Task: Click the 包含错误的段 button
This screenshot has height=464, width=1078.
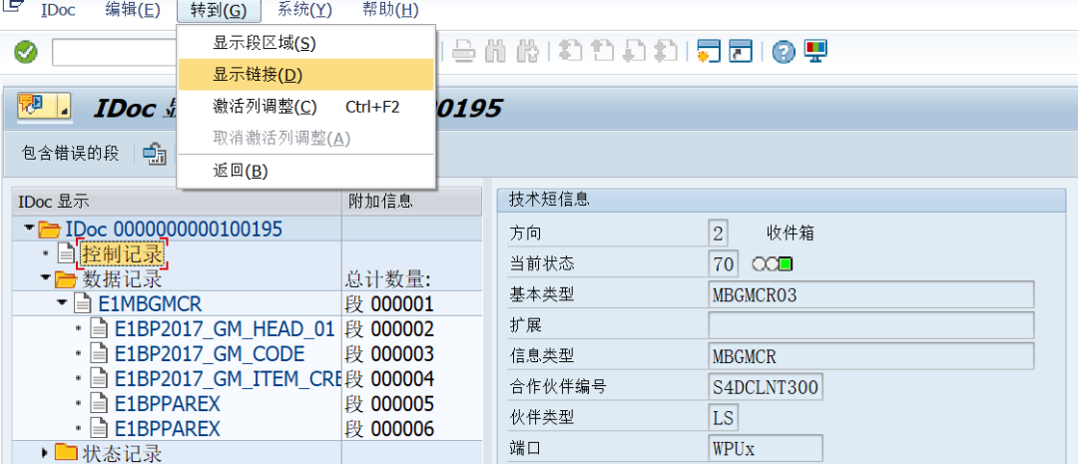Action: pyautogui.click(x=71, y=154)
